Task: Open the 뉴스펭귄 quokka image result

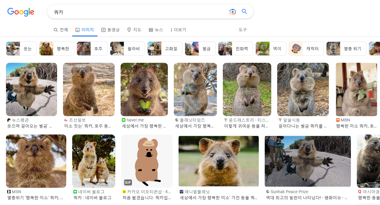Action: pyautogui.click(x=31, y=89)
